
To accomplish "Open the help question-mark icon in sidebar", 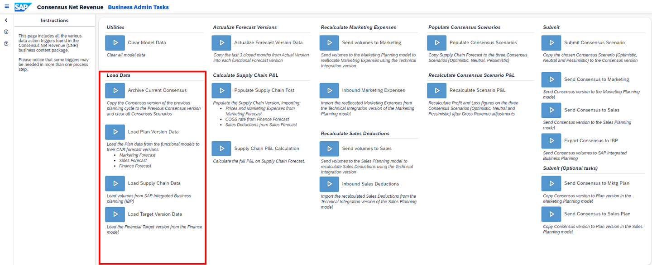I will pos(6,44).
